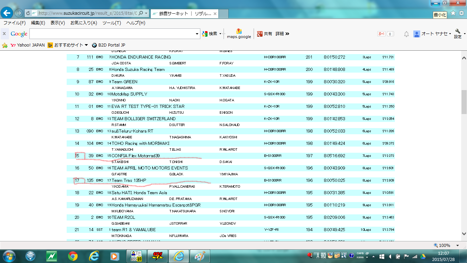Refresh the page using address bar reload icon
Screen dimensions: 467x263
pos(28,13)
